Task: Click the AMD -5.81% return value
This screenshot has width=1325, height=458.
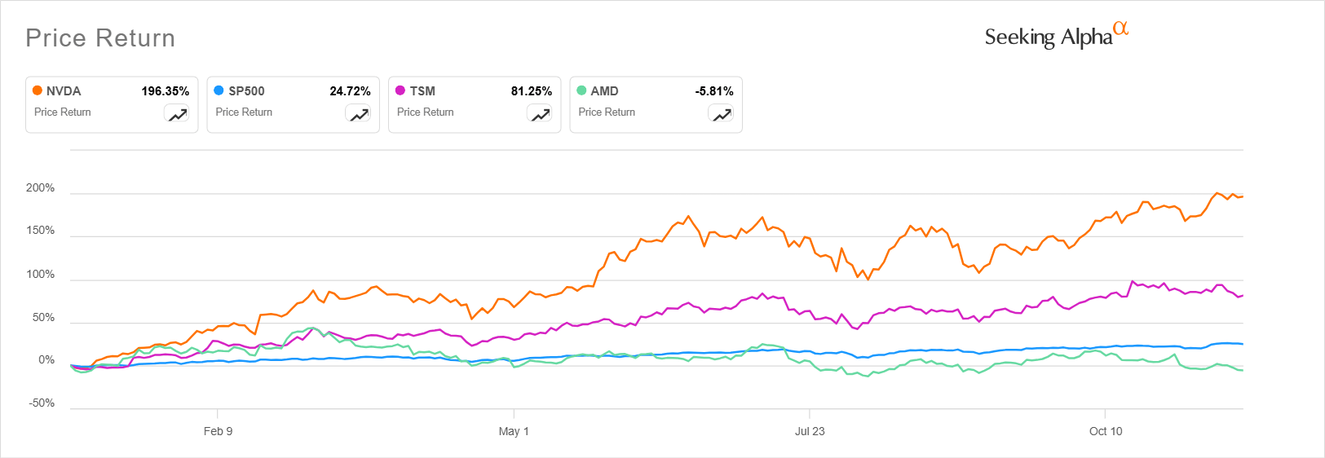Action: [713, 91]
